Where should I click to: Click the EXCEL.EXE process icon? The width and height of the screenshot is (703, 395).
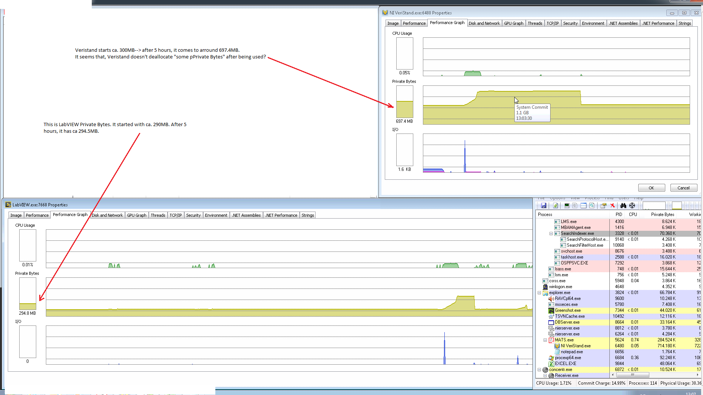[551, 364]
